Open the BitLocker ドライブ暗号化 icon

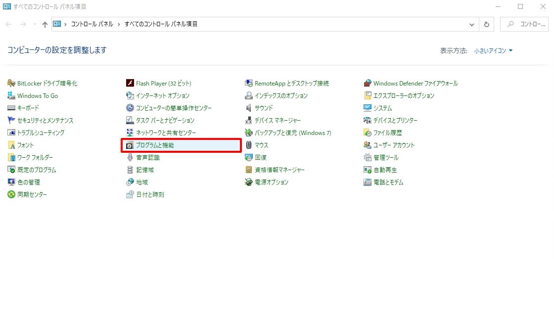tap(11, 83)
